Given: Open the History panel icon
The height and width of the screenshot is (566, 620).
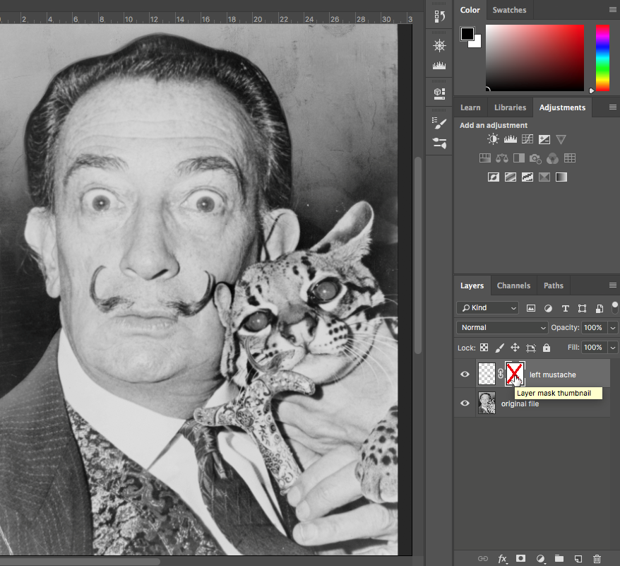Looking at the screenshot, I should coord(439,16).
